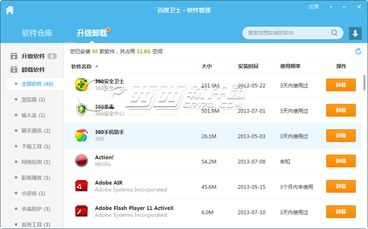
Task: Minimize the 百度卫士 window
Action: click(x=344, y=7)
